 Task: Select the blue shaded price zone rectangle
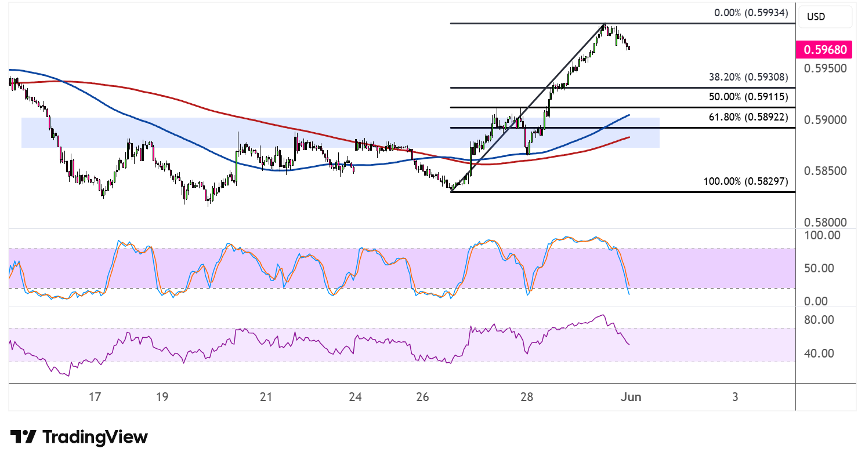(341, 133)
